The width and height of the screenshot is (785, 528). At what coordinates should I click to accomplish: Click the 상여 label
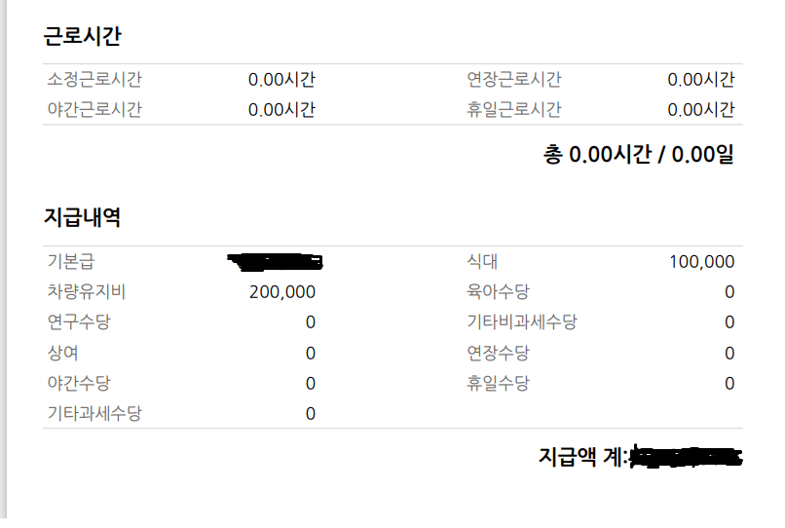pyautogui.click(x=62, y=353)
